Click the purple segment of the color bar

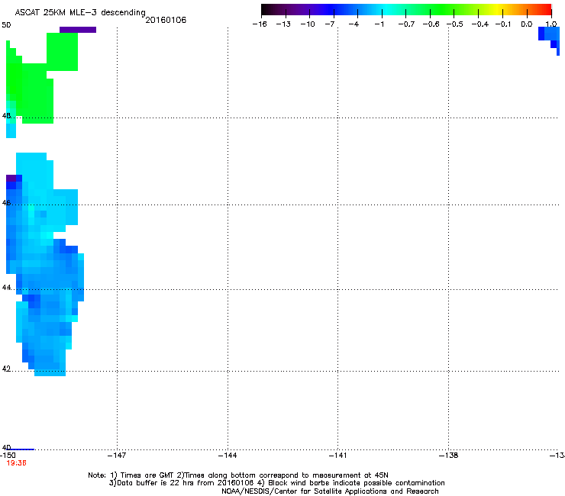pyautogui.click(x=302, y=10)
